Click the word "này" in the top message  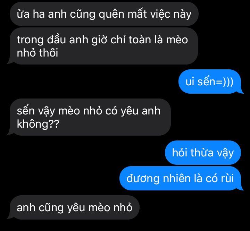pyautogui.click(x=182, y=15)
